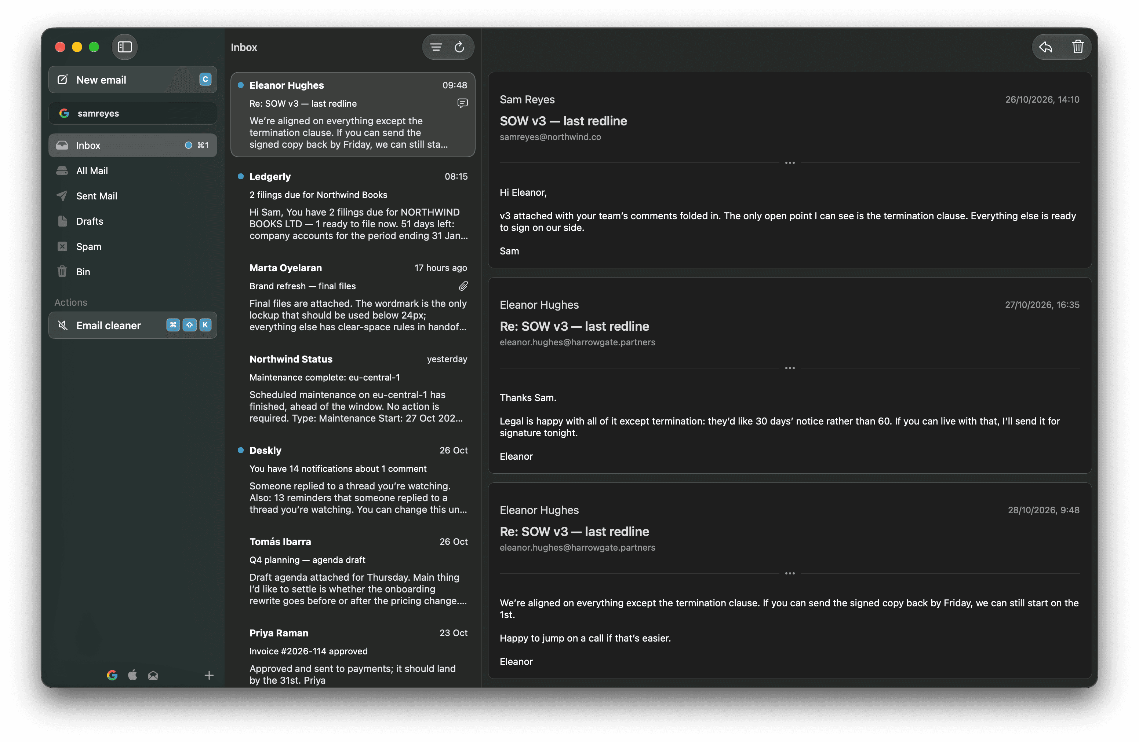Click the Sent Mail paper plane icon

62,196
